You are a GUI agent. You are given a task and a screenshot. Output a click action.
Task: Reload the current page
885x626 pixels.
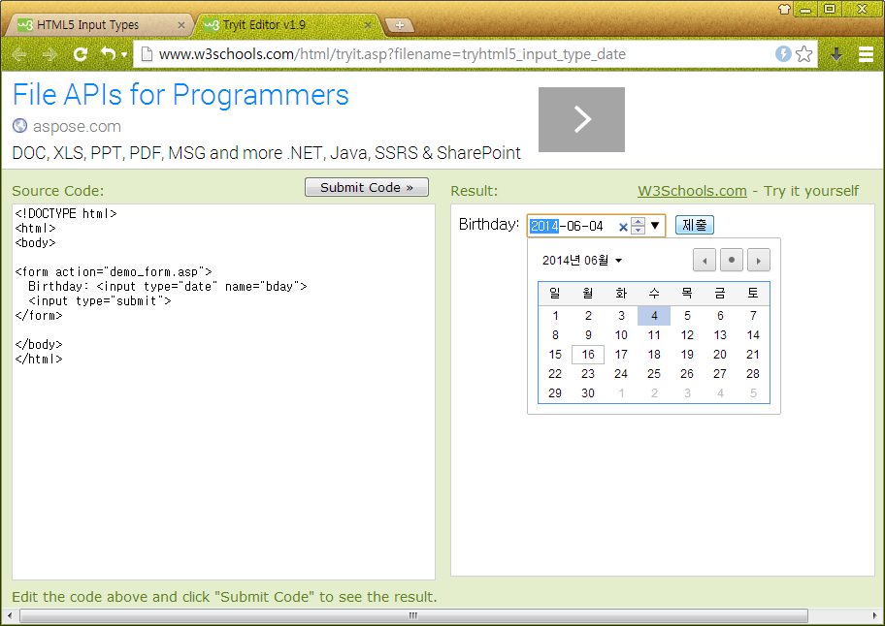click(x=81, y=54)
